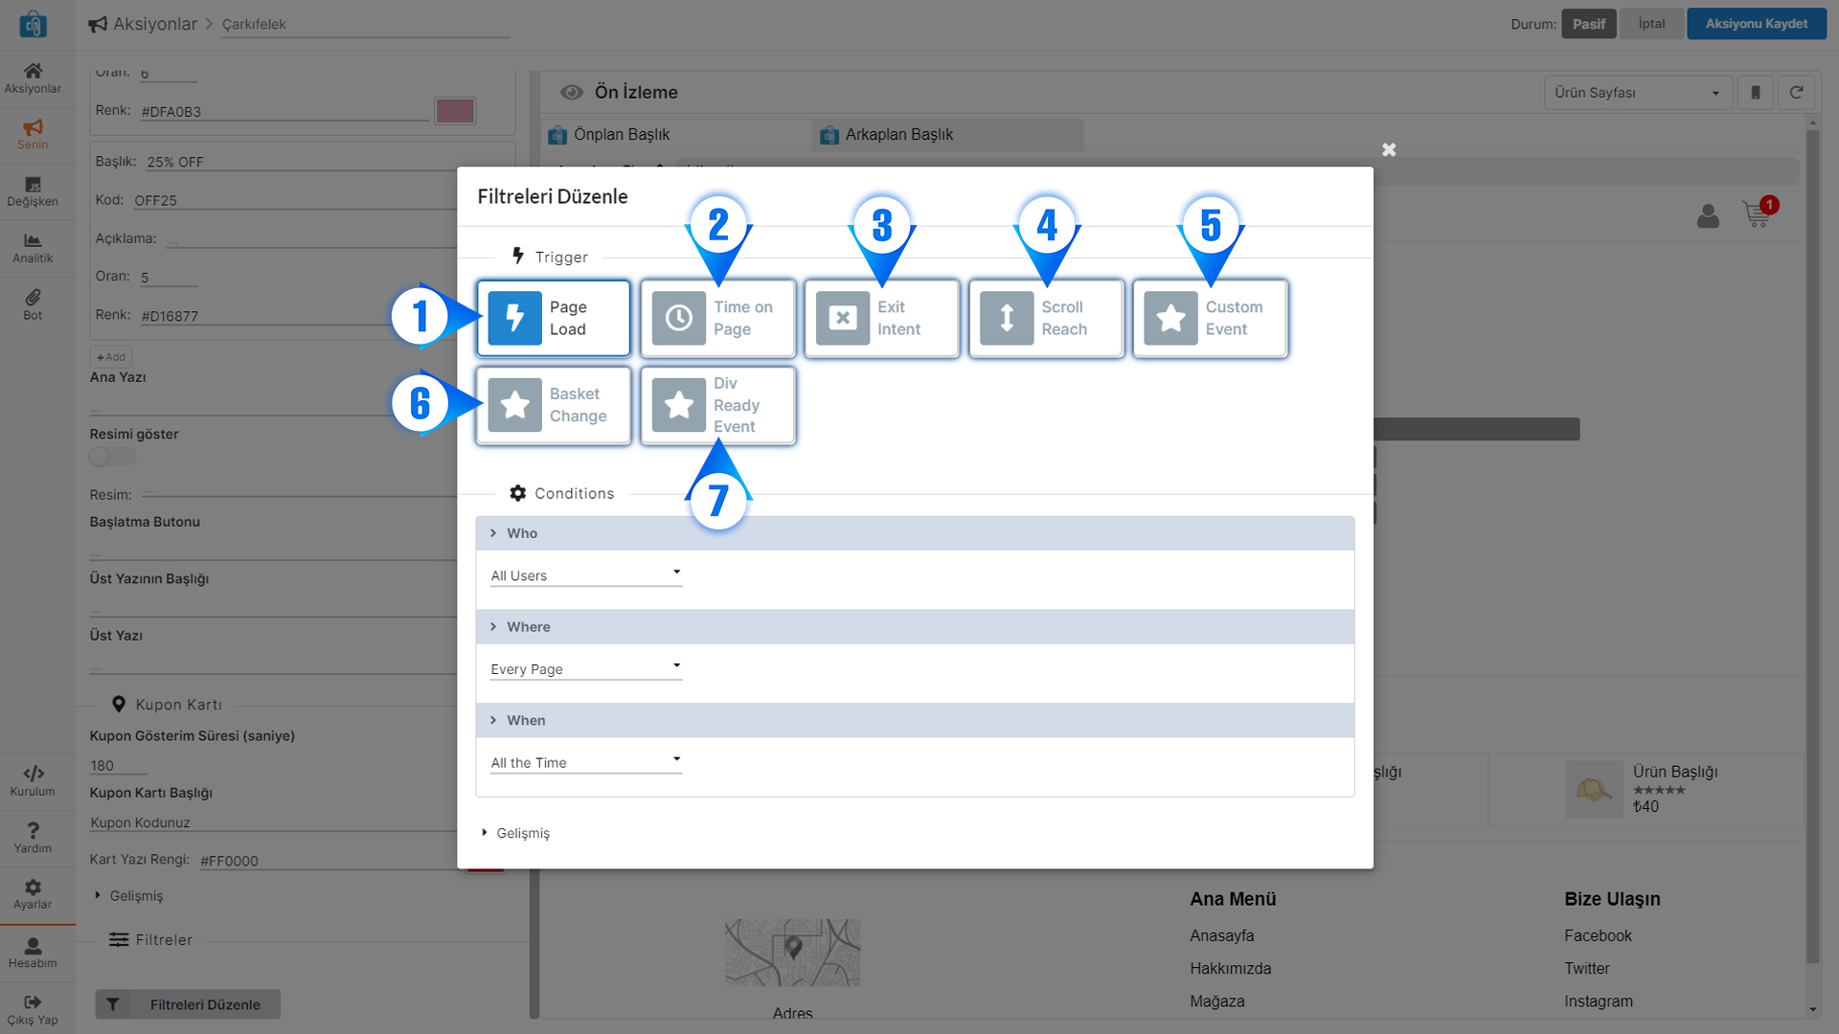Pick the Scroll Reach trigger

pyautogui.click(x=1046, y=319)
